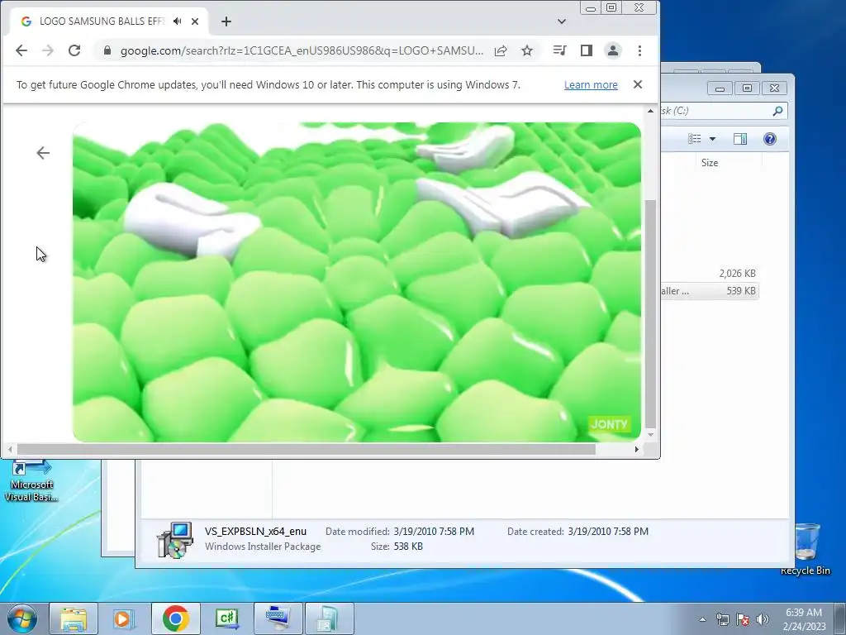Select the 539 KB installer file row
This screenshot has height=635, width=846.
click(x=710, y=291)
